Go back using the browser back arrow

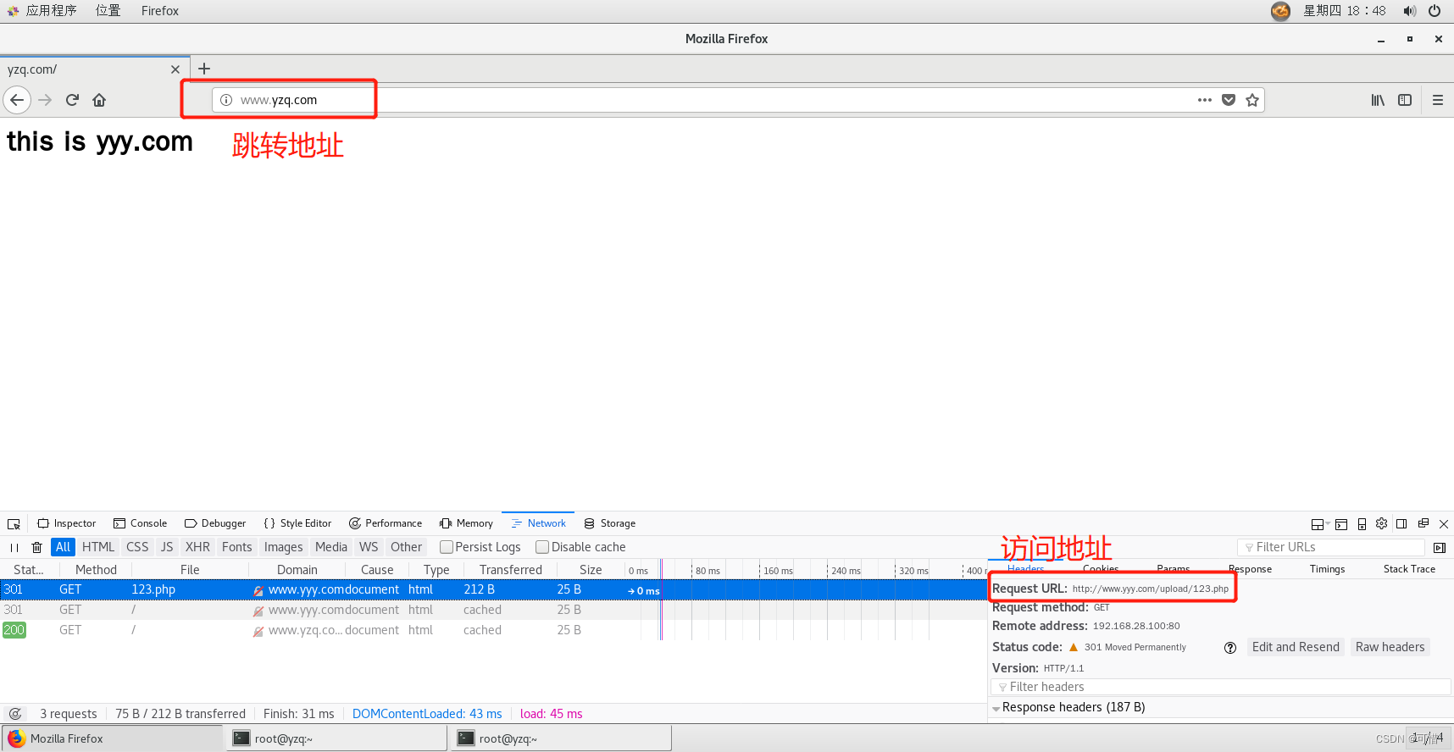(x=17, y=100)
